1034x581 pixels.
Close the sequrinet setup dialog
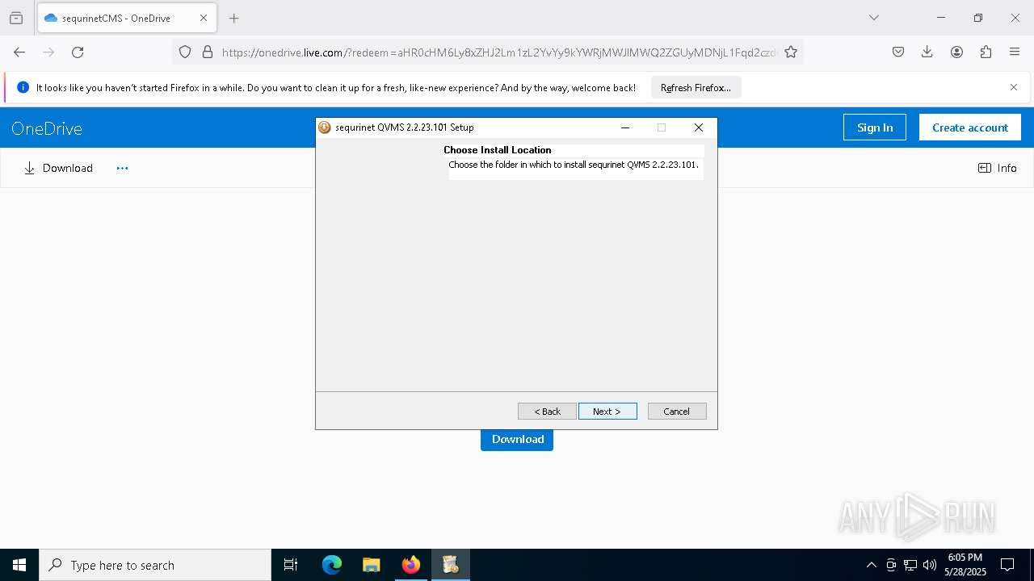point(699,127)
